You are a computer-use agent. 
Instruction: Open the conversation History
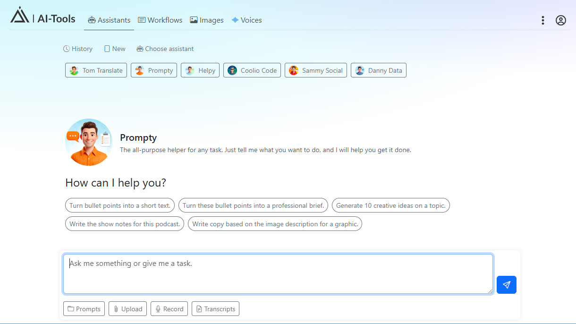click(x=77, y=49)
